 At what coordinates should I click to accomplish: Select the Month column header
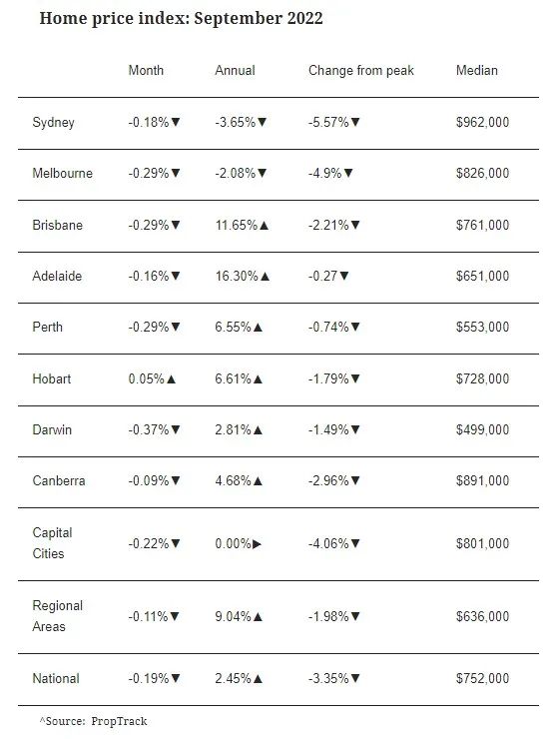146,70
